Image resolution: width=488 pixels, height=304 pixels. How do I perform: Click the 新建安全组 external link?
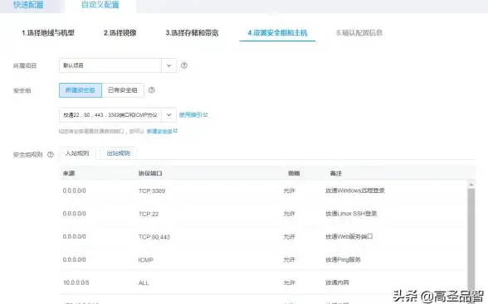click(162, 131)
